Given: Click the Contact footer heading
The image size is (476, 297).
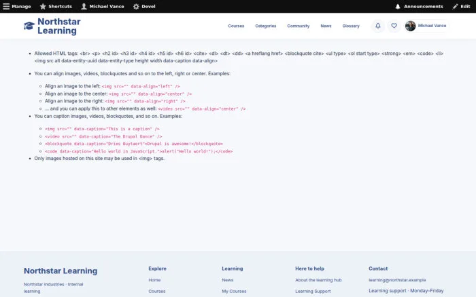Looking at the screenshot, I should point(378,269).
